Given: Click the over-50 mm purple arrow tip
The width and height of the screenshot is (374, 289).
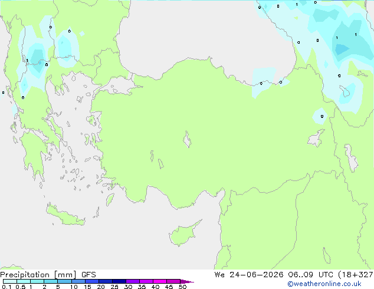Looking at the screenshot, I should coord(187,281).
